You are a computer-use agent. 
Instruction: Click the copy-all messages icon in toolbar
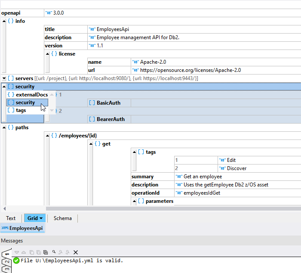tap(46, 252)
